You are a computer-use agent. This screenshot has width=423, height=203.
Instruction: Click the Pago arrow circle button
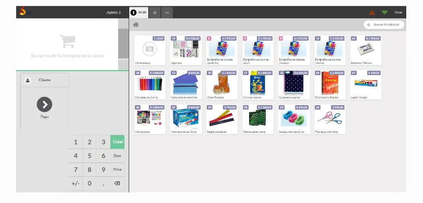pyautogui.click(x=45, y=105)
